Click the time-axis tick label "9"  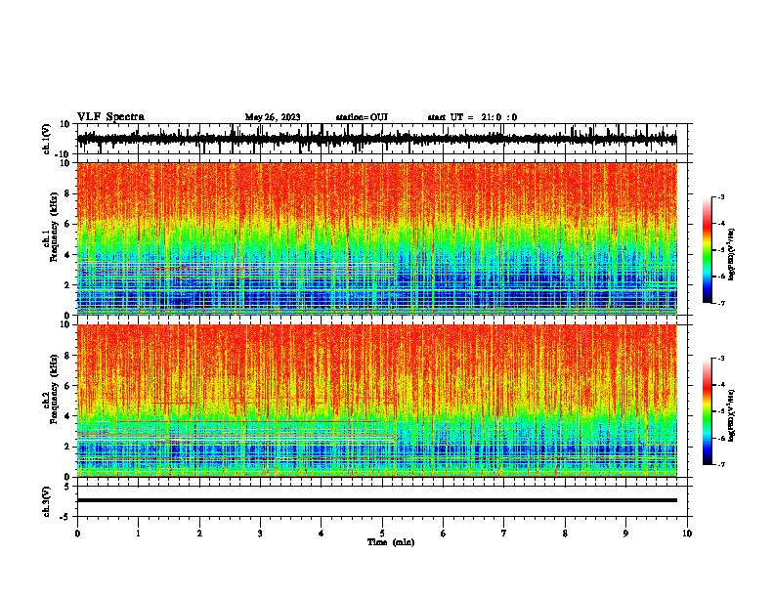coord(625,534)
